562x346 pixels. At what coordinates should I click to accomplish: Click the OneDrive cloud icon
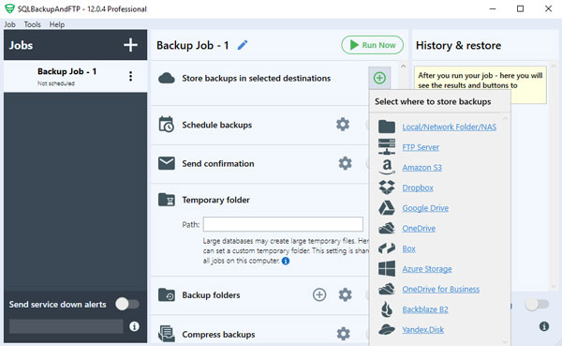(387, 228)
